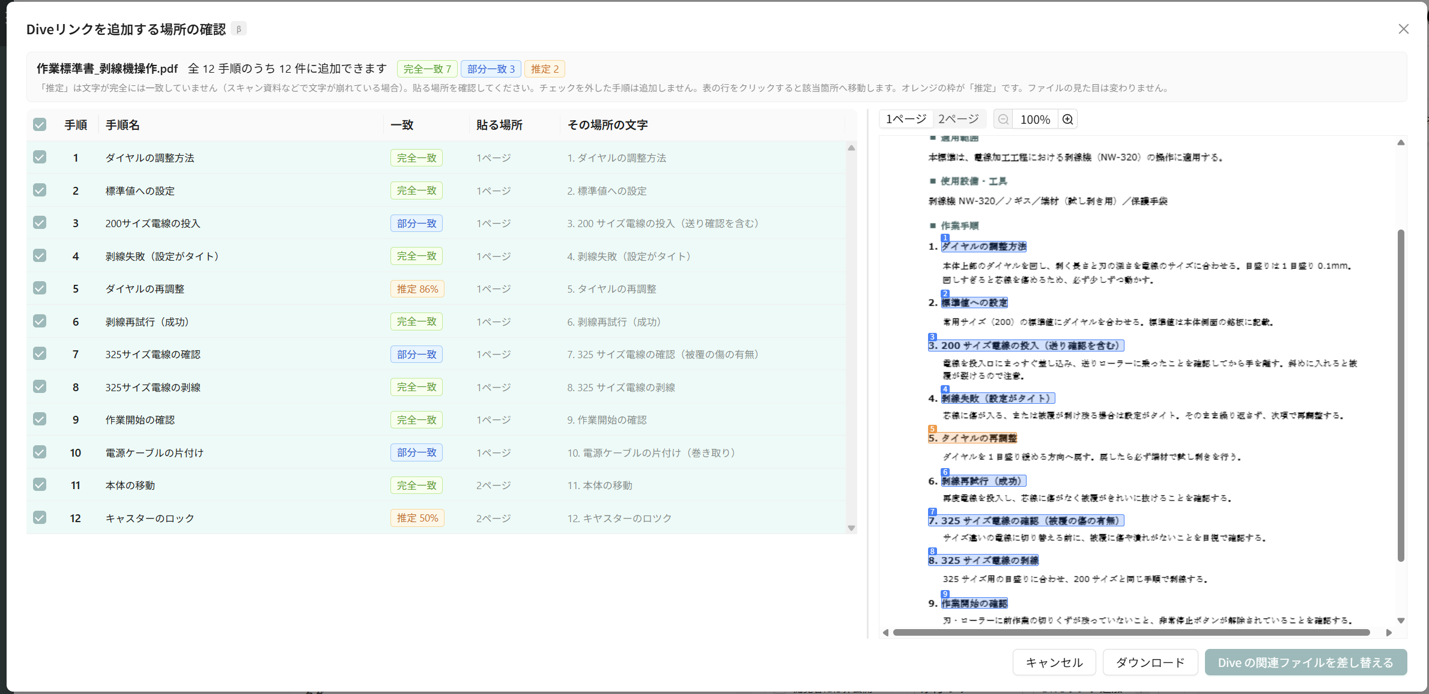Click highlighted heading 3. 200 サイズ電線の投入 in preview
The width and height of the screenshot is (1429, 694).
(x=1026, y=345)
